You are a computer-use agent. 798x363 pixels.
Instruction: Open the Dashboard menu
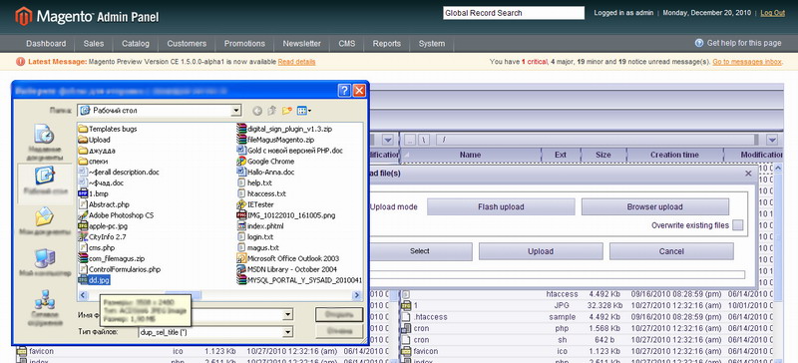pyautogui.click(x=46, y=44)
